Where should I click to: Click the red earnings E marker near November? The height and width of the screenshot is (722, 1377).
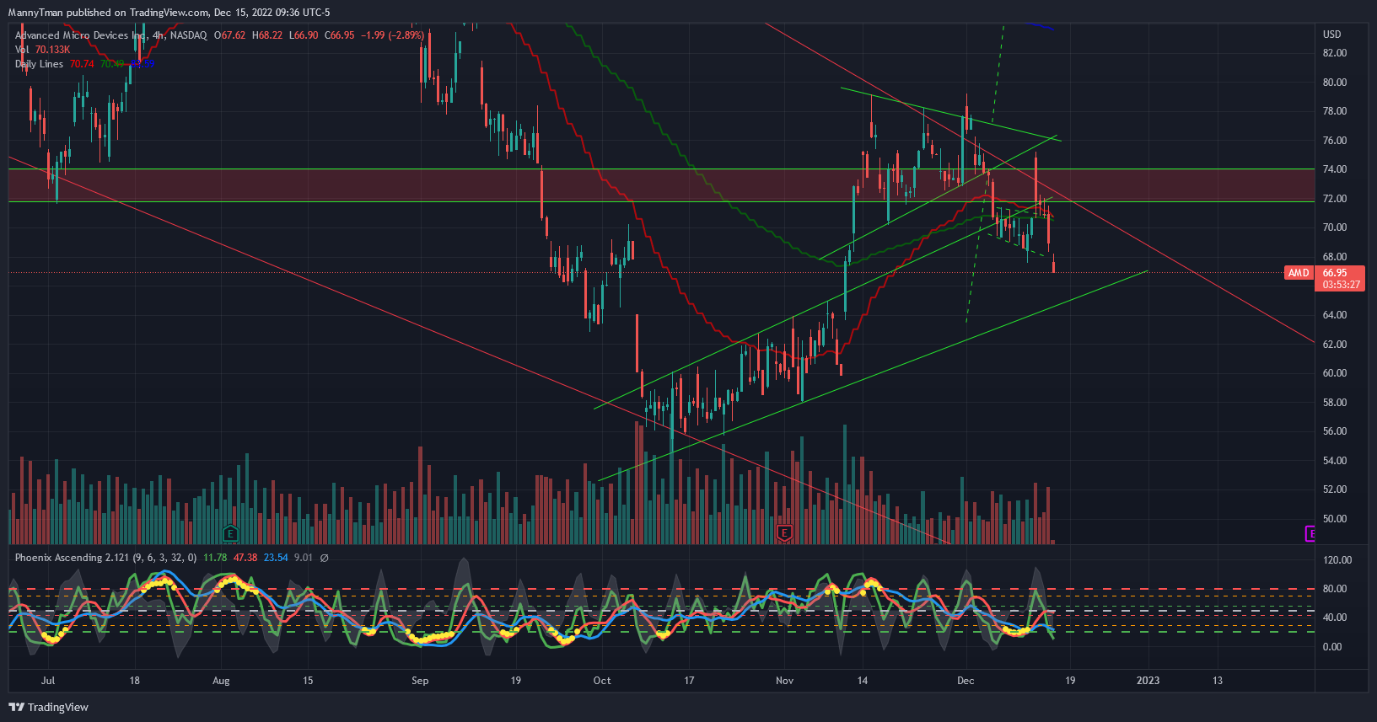point(784,533)
